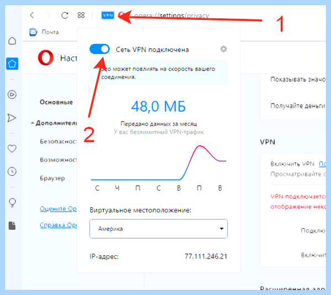The height and width of the screenshot is (295, 331).
Task: Open the Оцените Opera link
Action: pyautogui.click(x=58, y=209)
